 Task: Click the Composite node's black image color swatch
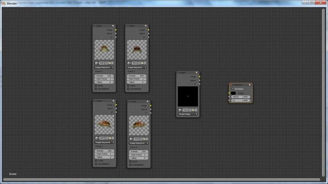233,93
